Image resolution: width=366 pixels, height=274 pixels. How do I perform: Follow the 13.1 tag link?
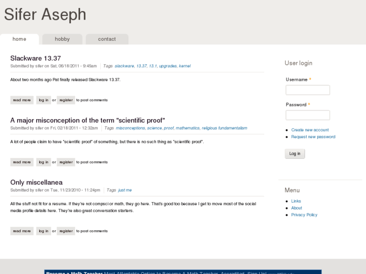point(153,66)
